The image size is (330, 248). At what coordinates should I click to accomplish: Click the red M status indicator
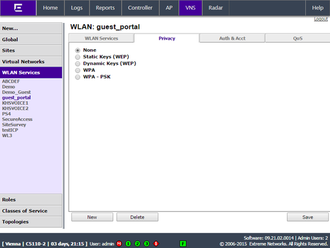coord(119,244)
